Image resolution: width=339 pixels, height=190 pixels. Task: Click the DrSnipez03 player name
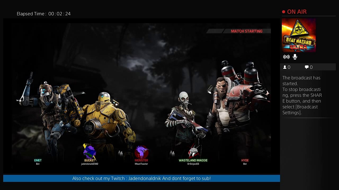(x=193, y=164)
